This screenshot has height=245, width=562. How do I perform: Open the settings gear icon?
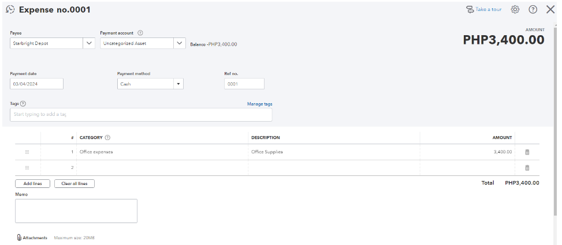515,10
